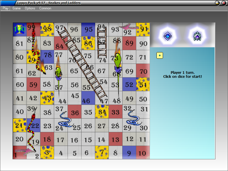Select the purple crystal player token
Screen dimensions: 228x171
tap(197, 36)
